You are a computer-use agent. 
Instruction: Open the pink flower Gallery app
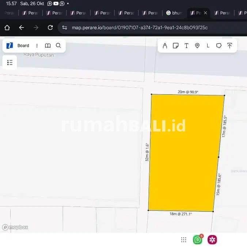pos(212,240)
